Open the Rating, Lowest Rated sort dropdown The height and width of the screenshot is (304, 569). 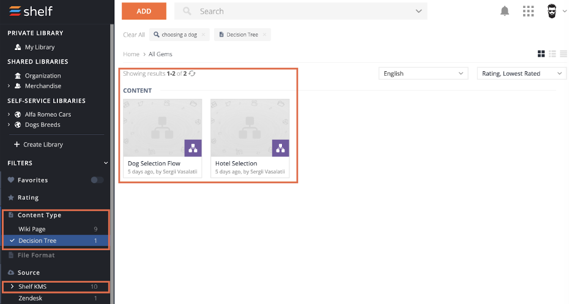point(521,73)
